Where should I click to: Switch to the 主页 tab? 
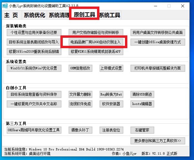[11, 15]
